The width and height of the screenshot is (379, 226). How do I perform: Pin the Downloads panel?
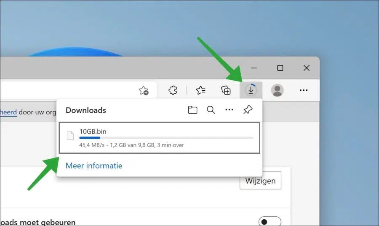pyautogui.click(x=248, y=110)
